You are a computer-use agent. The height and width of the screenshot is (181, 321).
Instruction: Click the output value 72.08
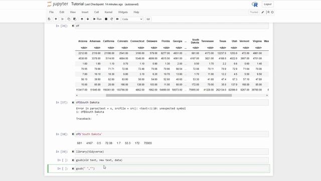coord(108,143)
